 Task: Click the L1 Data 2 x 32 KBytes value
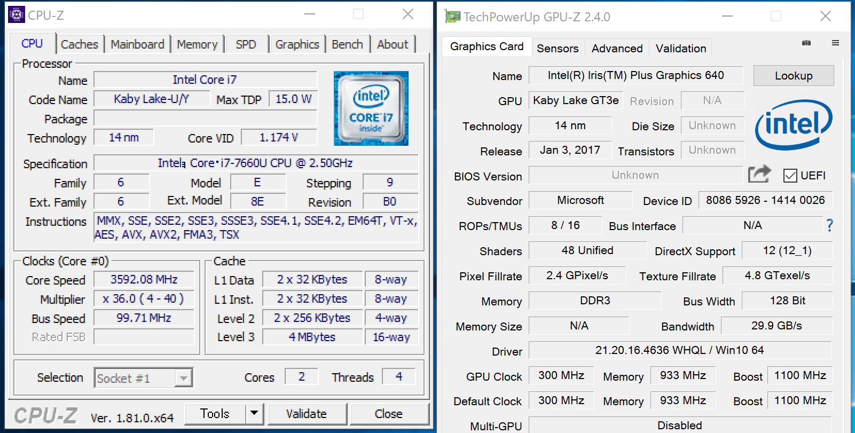coord(312,279)
